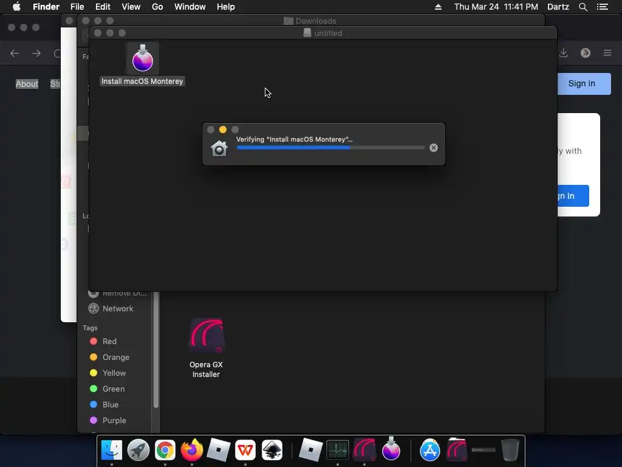Cancel the verifying progress with the X button

[x=434, y=148]
